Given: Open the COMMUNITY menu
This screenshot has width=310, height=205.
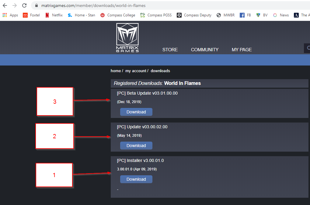Looking at the screenshot, I should pos(205,50).
